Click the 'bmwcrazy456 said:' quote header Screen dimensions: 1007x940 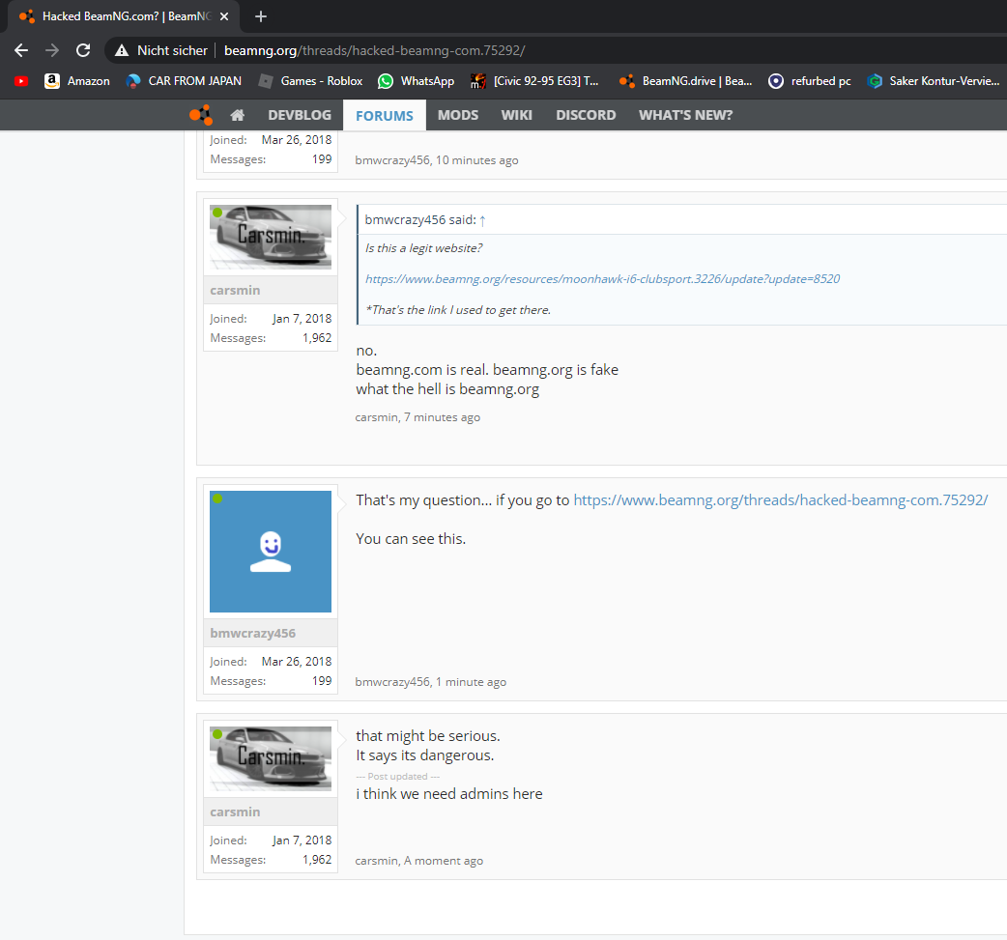click(420, 220)
